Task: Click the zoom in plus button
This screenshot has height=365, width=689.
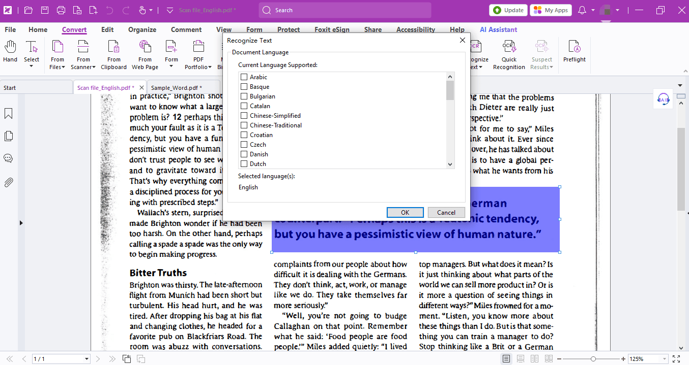Action: [x=623, y=359]
